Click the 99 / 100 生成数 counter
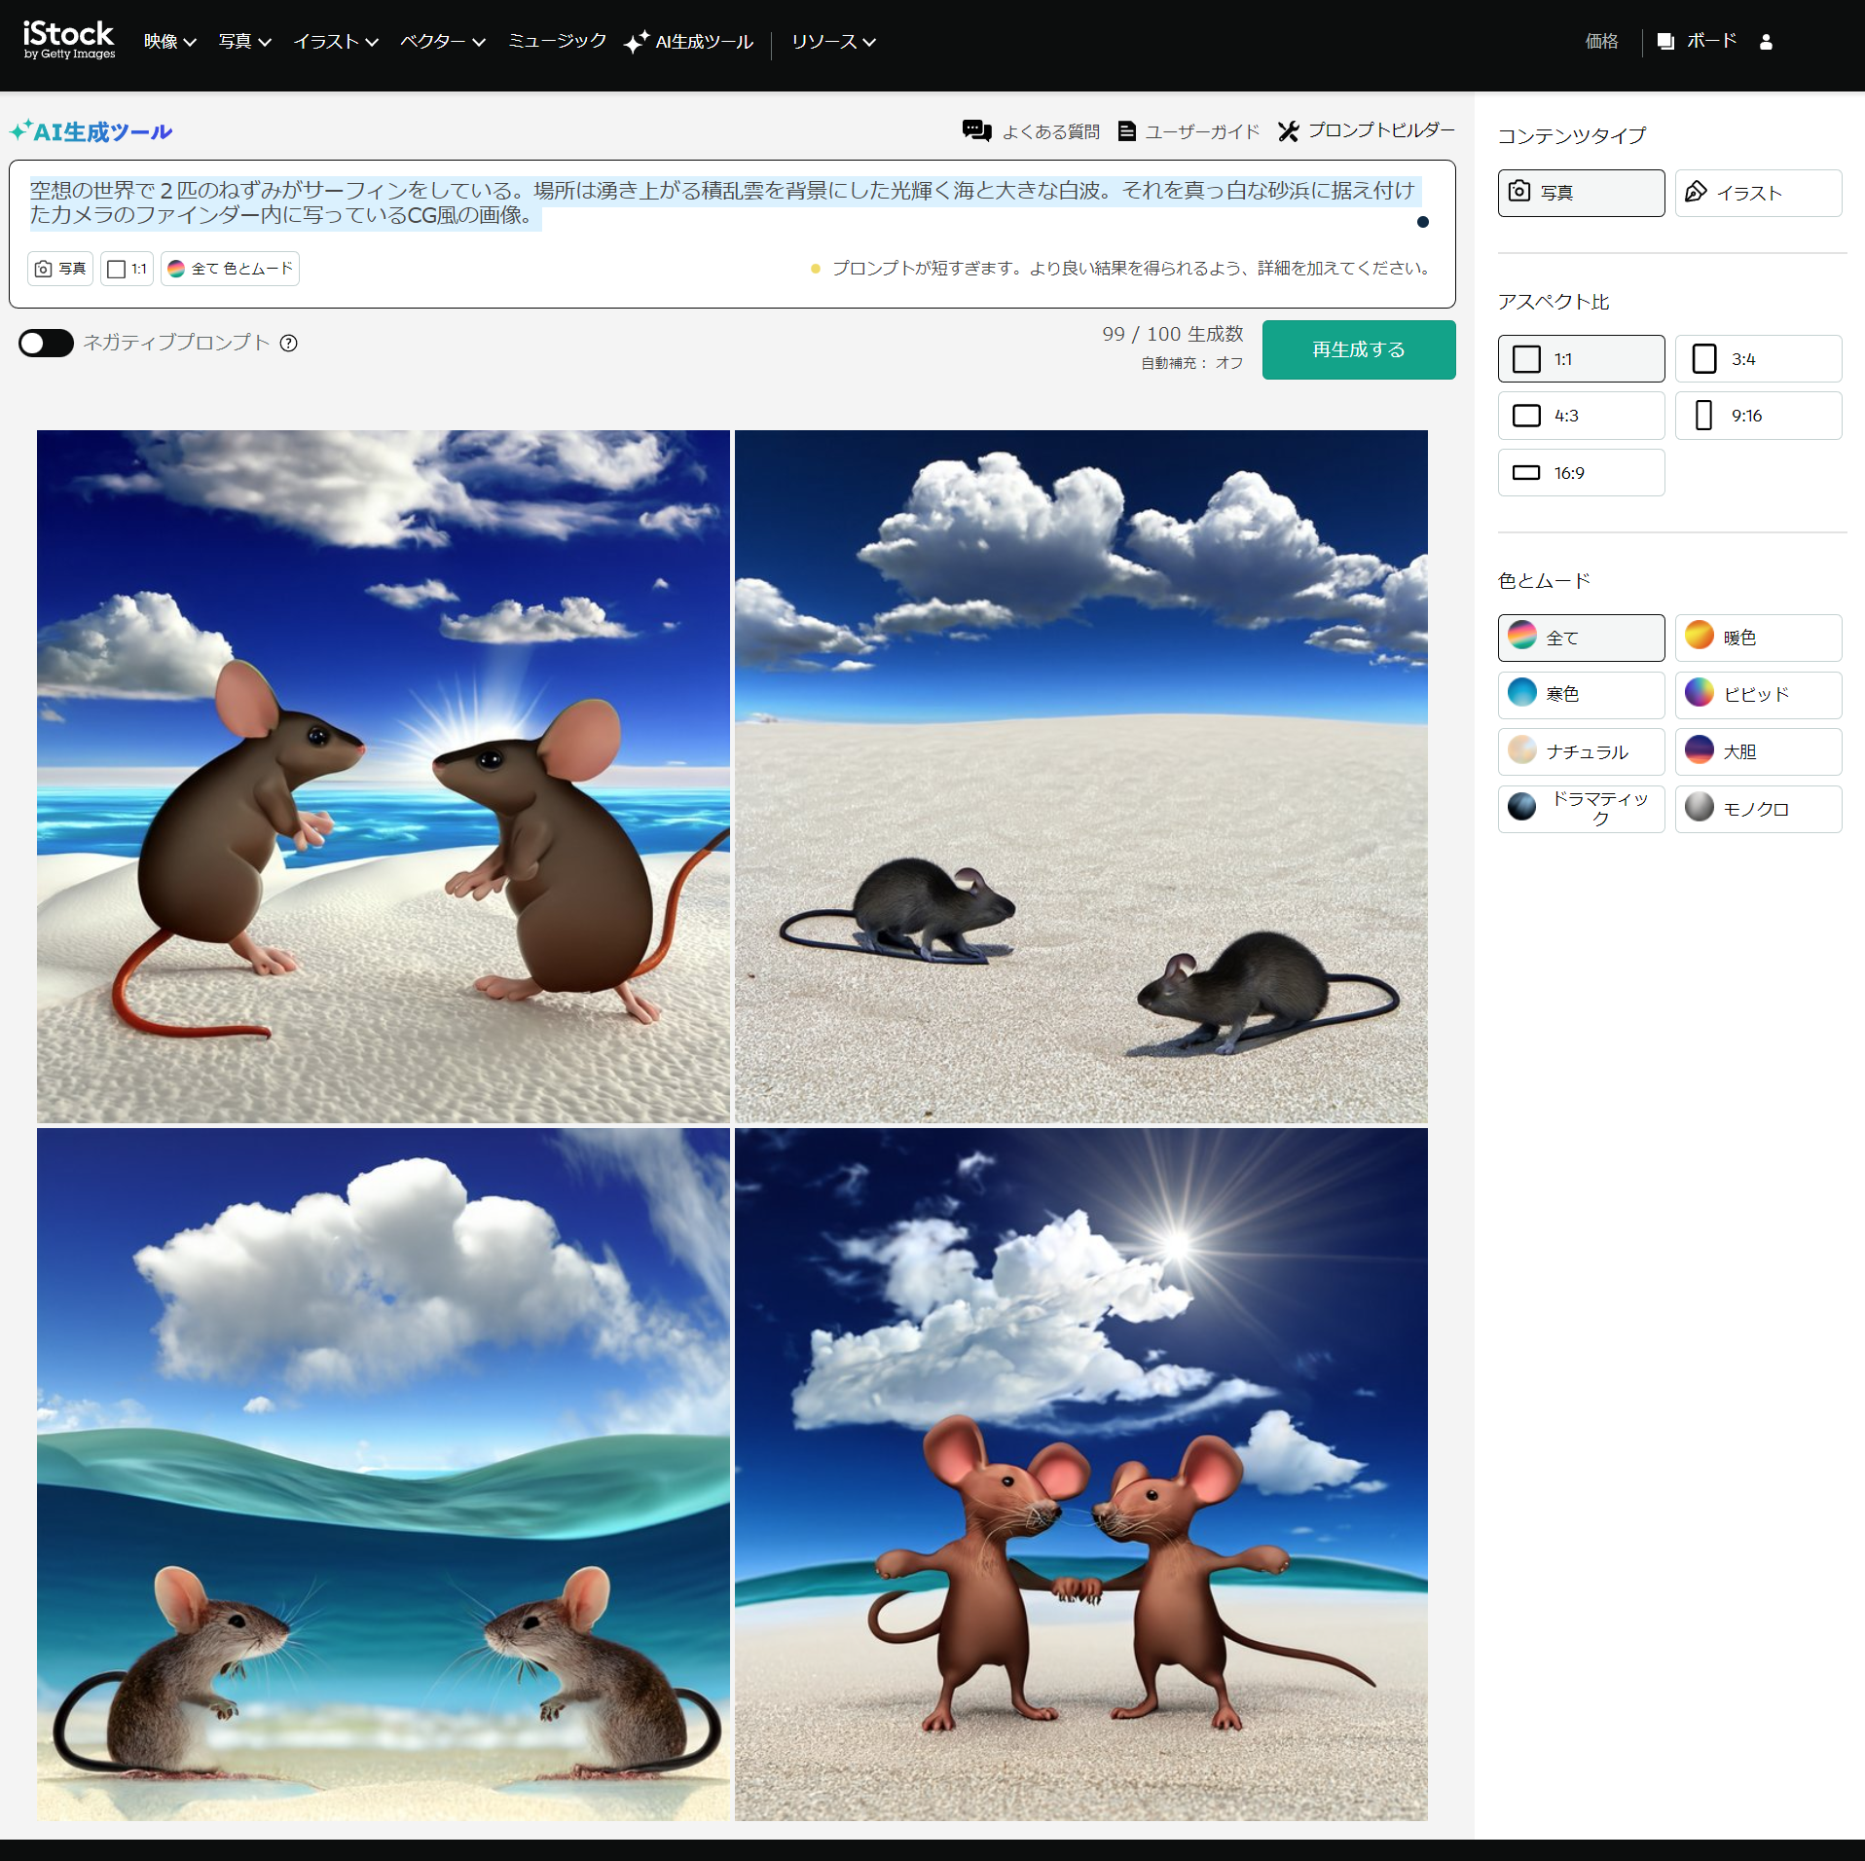 pyautogui.click(x=1172, y=334)
